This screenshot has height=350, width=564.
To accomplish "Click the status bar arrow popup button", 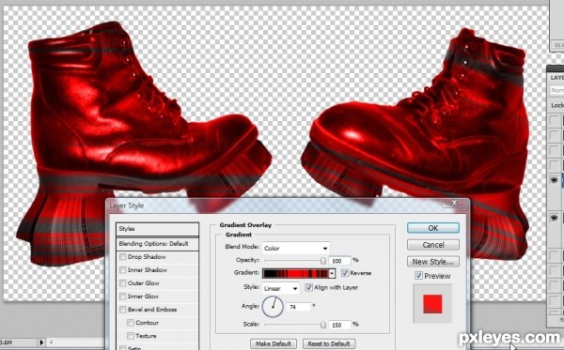I will 41,342.
